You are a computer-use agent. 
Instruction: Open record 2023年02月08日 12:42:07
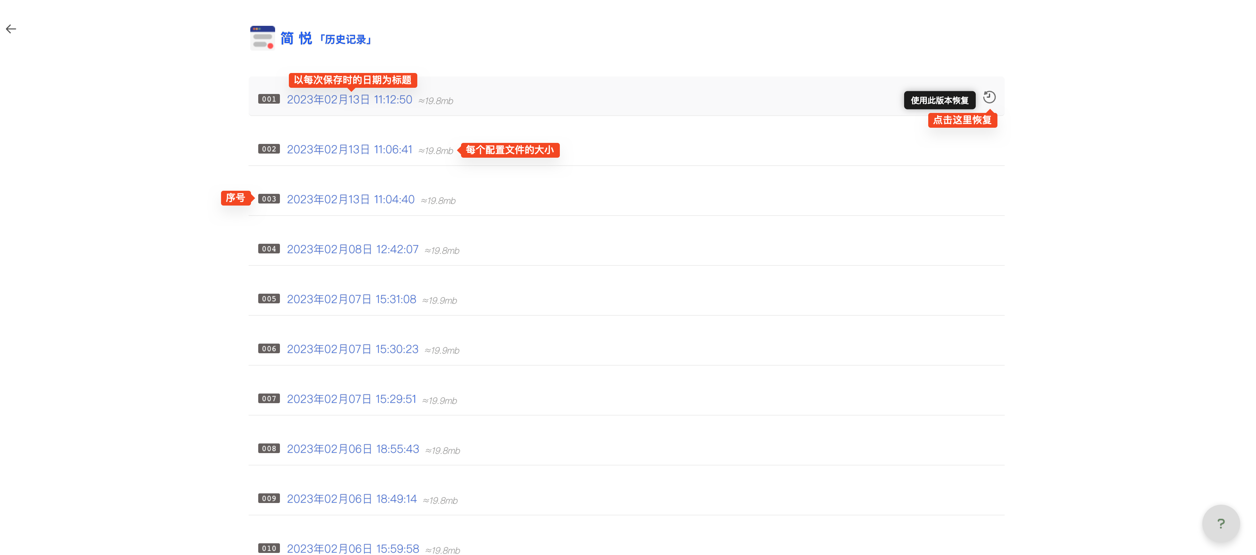tap(353, 249)
